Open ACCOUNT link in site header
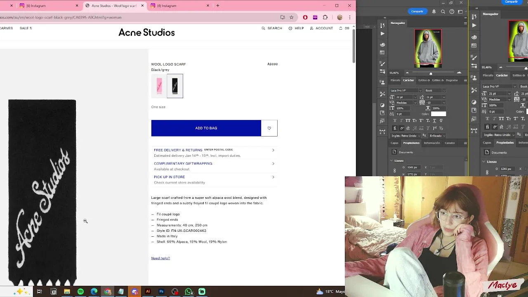The height and width of the screenshot is (297, 528). tap(321, 28)
